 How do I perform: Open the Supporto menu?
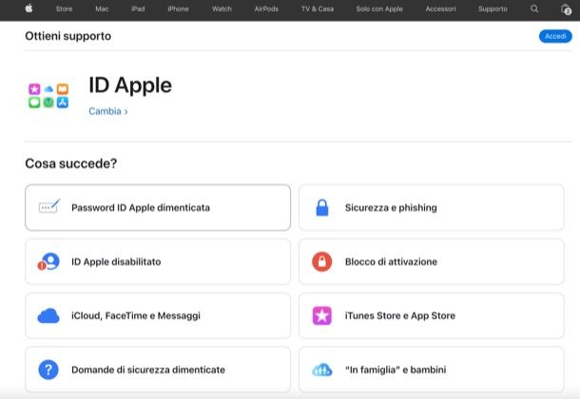[493, 9]
